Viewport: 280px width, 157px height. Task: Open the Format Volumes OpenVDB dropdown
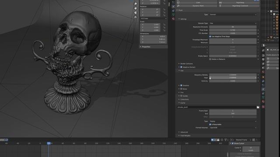pyautogui.click(x=233, y=128)
